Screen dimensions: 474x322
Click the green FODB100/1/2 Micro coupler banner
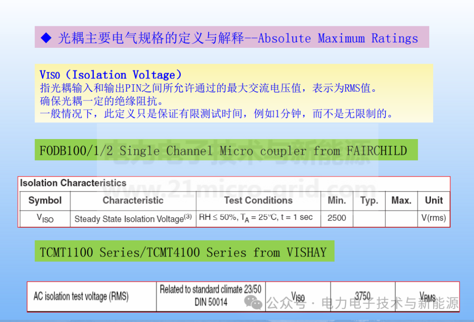point(226,150)
